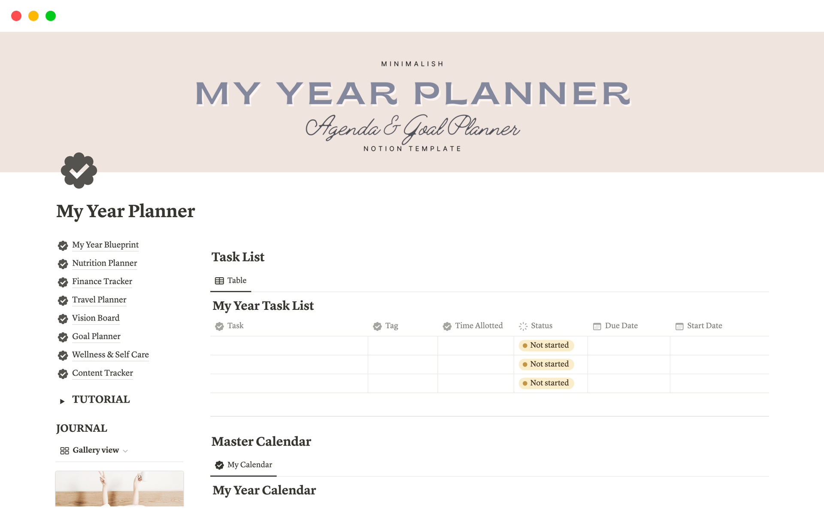The height and width of the screenshot is (515, 824).
Task: Open the Vision Board link
Action: [96, 318]
